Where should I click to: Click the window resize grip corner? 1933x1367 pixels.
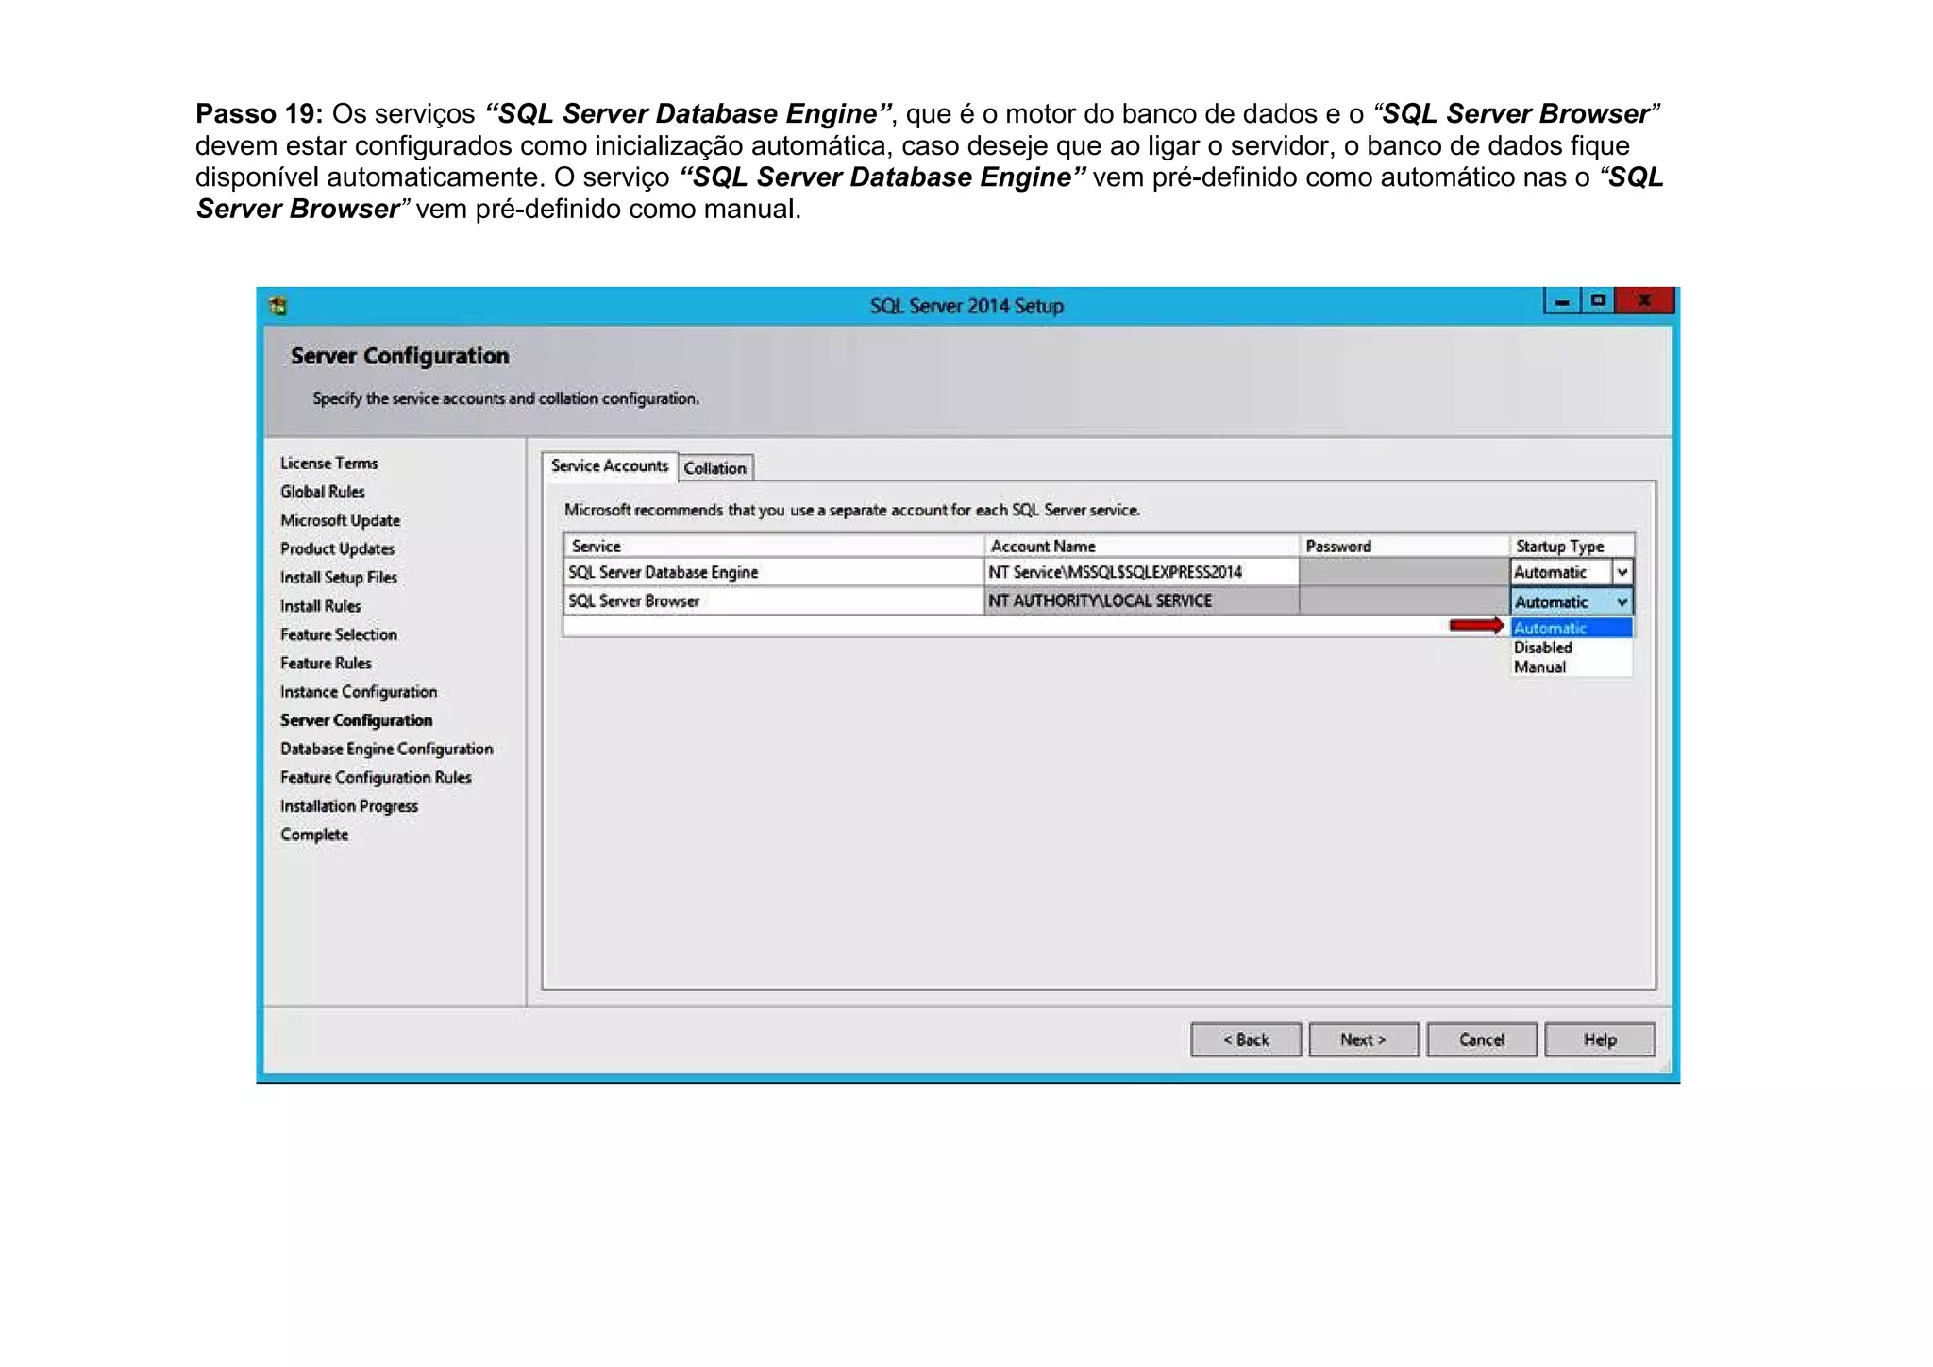pos(1665,1068)
